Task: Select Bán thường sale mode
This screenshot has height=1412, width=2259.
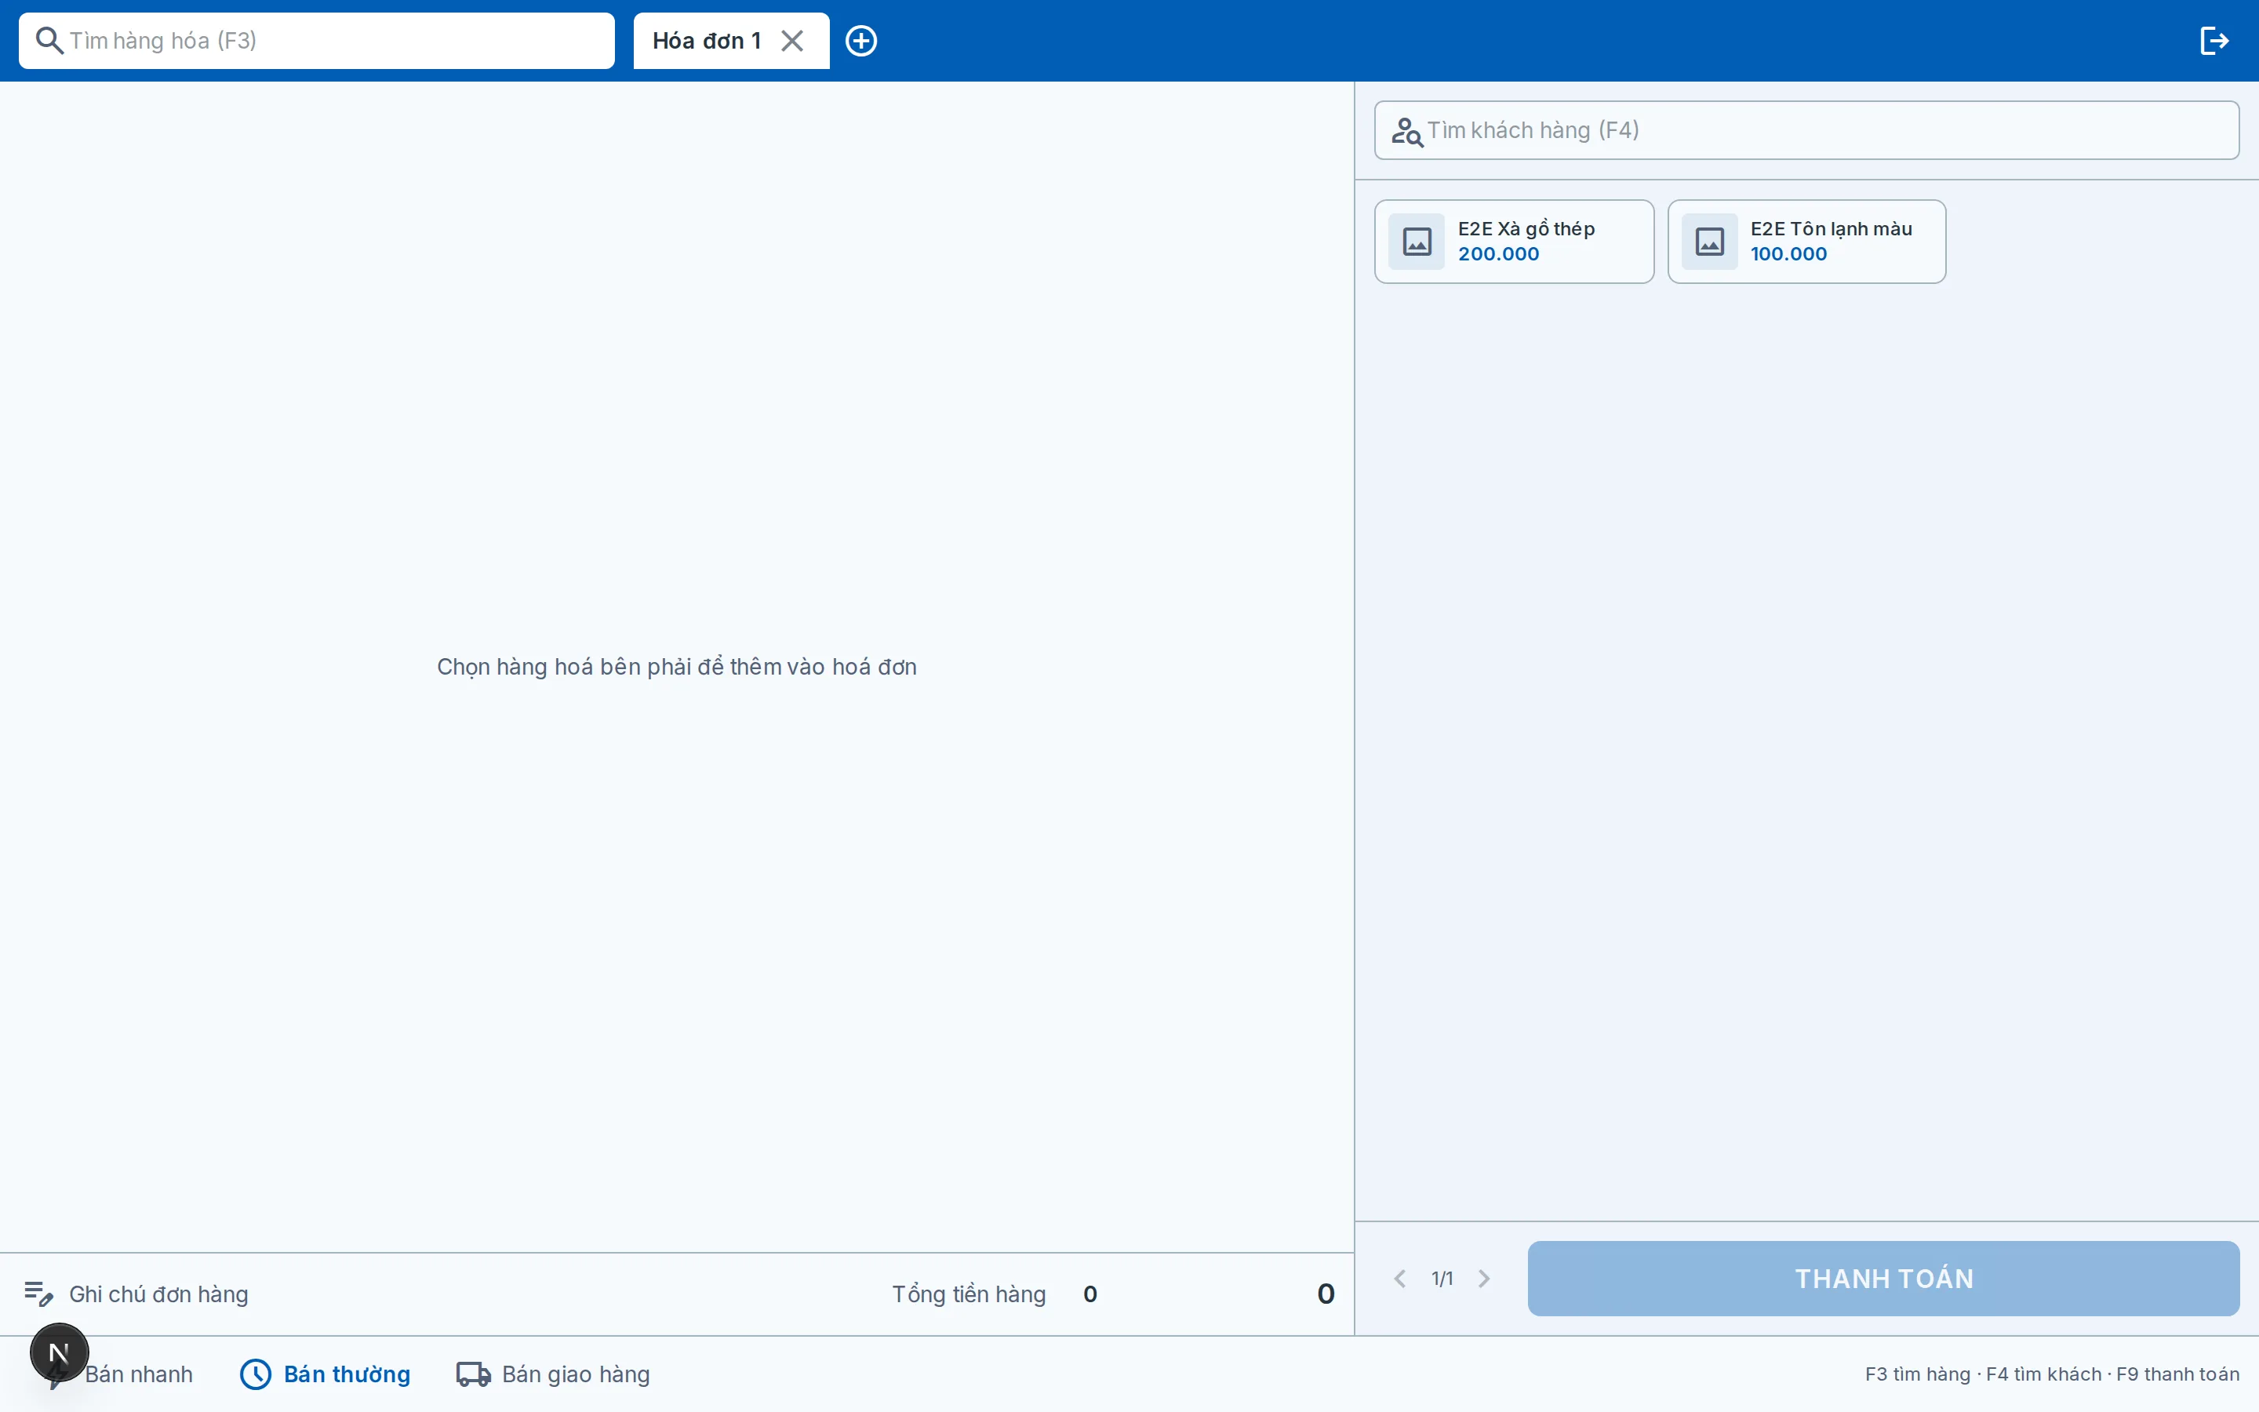Action: pyautogui.click(x=325, y=1374)
